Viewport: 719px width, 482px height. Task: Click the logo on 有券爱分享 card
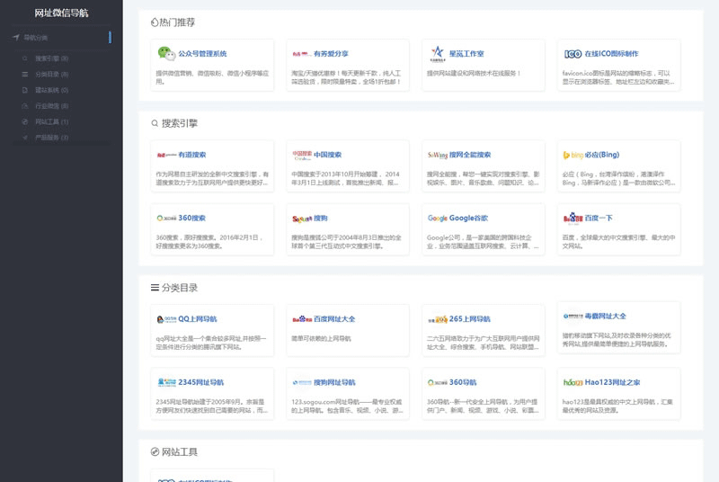coord(302,54)
